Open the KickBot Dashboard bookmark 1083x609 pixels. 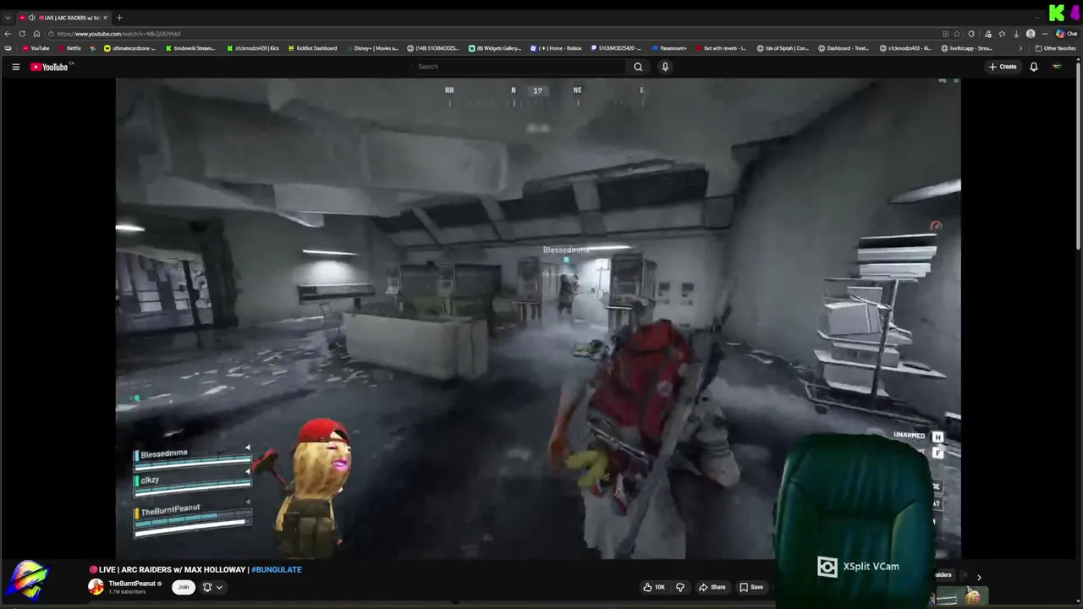pos(312,48)
